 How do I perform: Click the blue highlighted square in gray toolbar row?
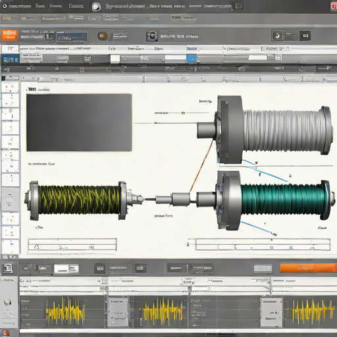pos(192,59)
